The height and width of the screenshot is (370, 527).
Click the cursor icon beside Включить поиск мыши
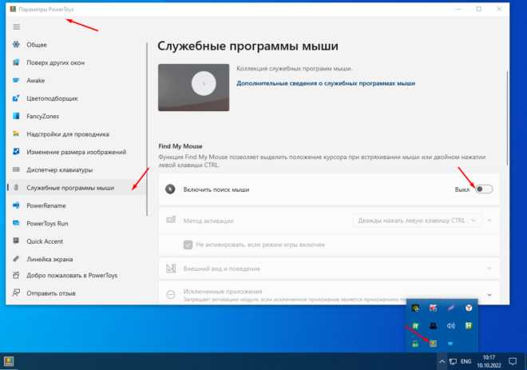coord(170,189)
